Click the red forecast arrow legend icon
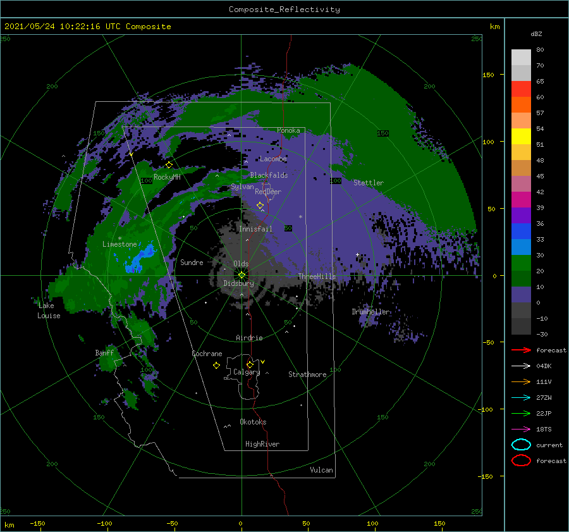The width and height of the screenshot is (569, 532). tap(521, 350)
